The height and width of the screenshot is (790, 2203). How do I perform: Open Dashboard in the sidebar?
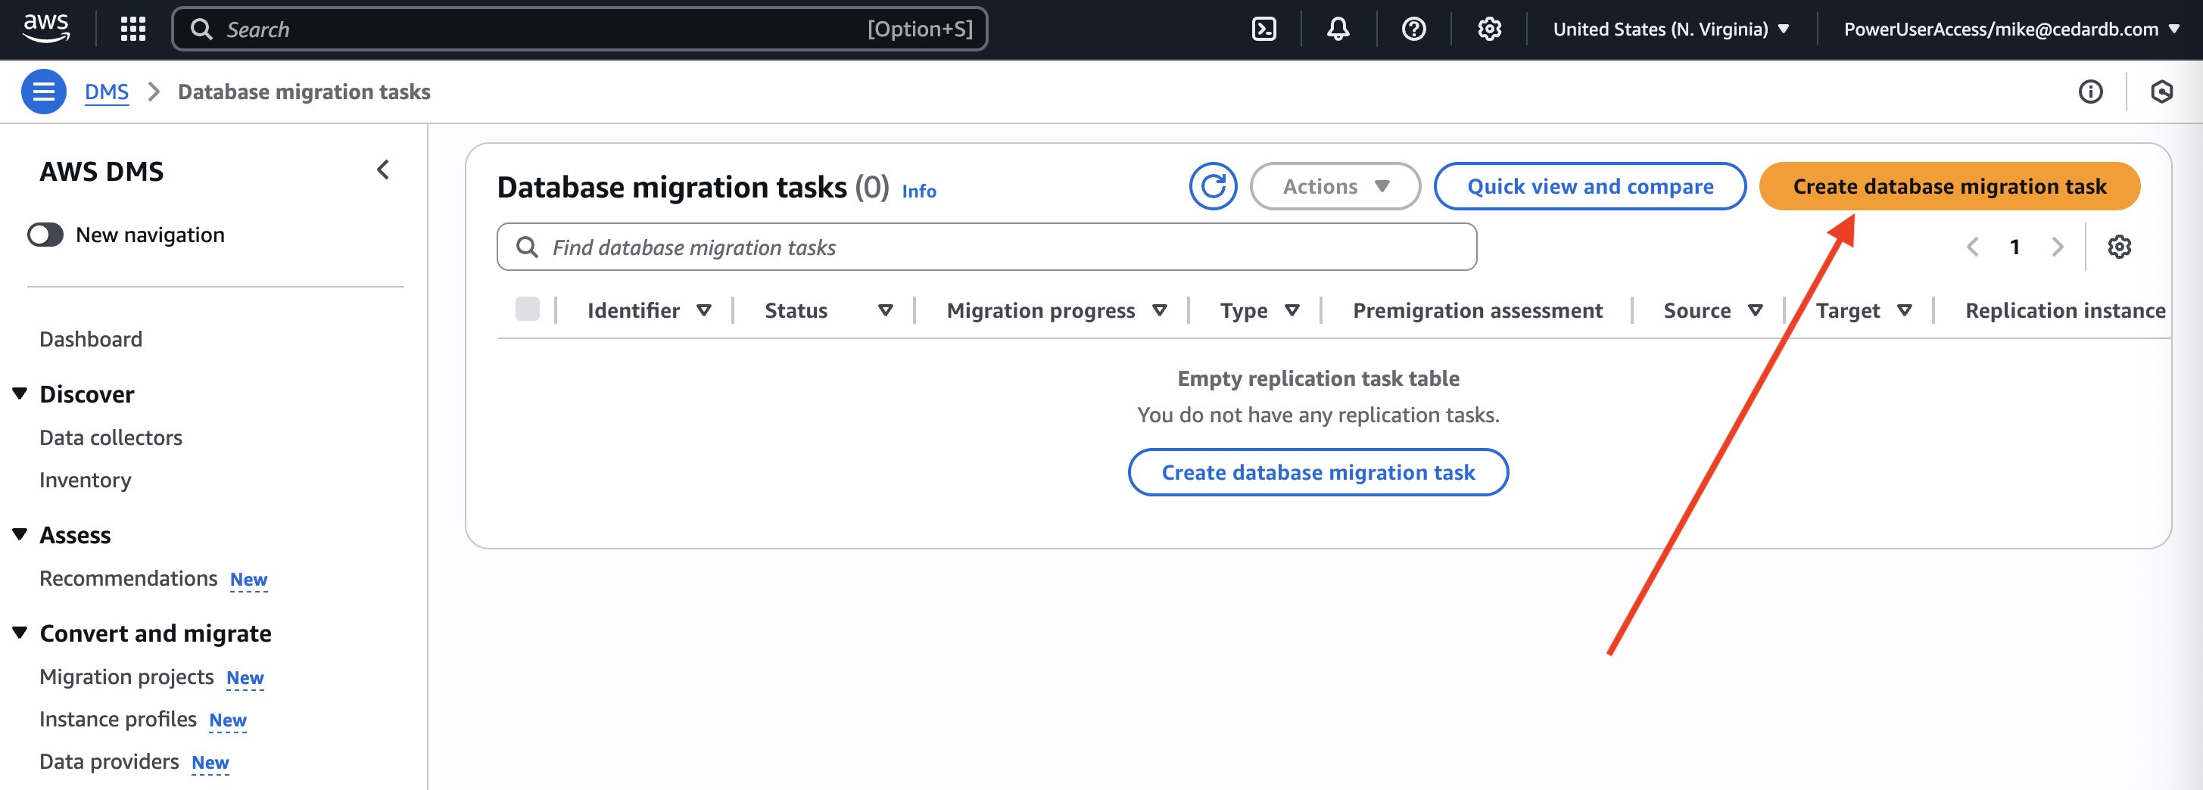pos(91,340)
